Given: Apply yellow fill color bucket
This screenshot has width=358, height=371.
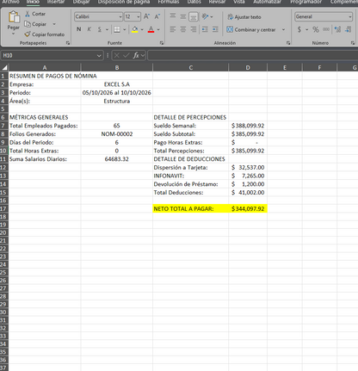Looking at the screenshot, I should [135, 29].
